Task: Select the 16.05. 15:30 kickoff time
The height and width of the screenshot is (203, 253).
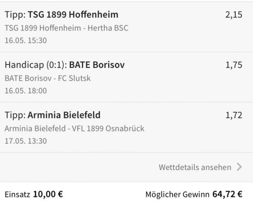Action: pos(26,41)
